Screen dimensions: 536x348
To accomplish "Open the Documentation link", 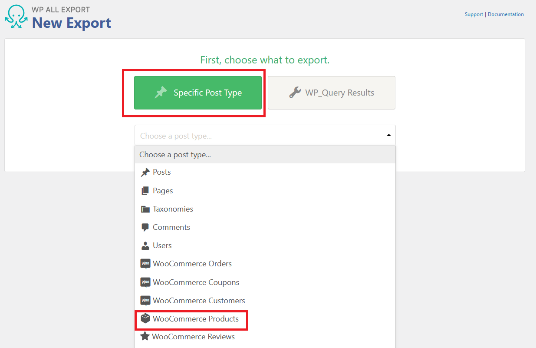I will pos(506,14).
